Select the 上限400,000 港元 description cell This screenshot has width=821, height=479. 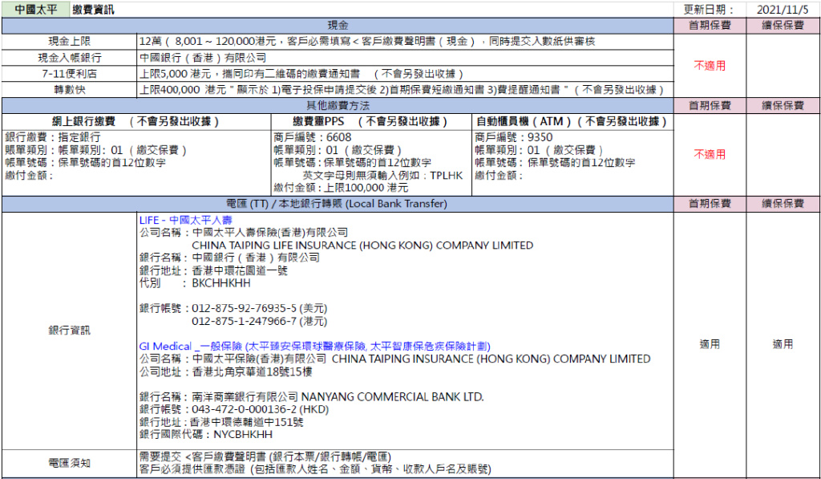(x=405, y=90)
